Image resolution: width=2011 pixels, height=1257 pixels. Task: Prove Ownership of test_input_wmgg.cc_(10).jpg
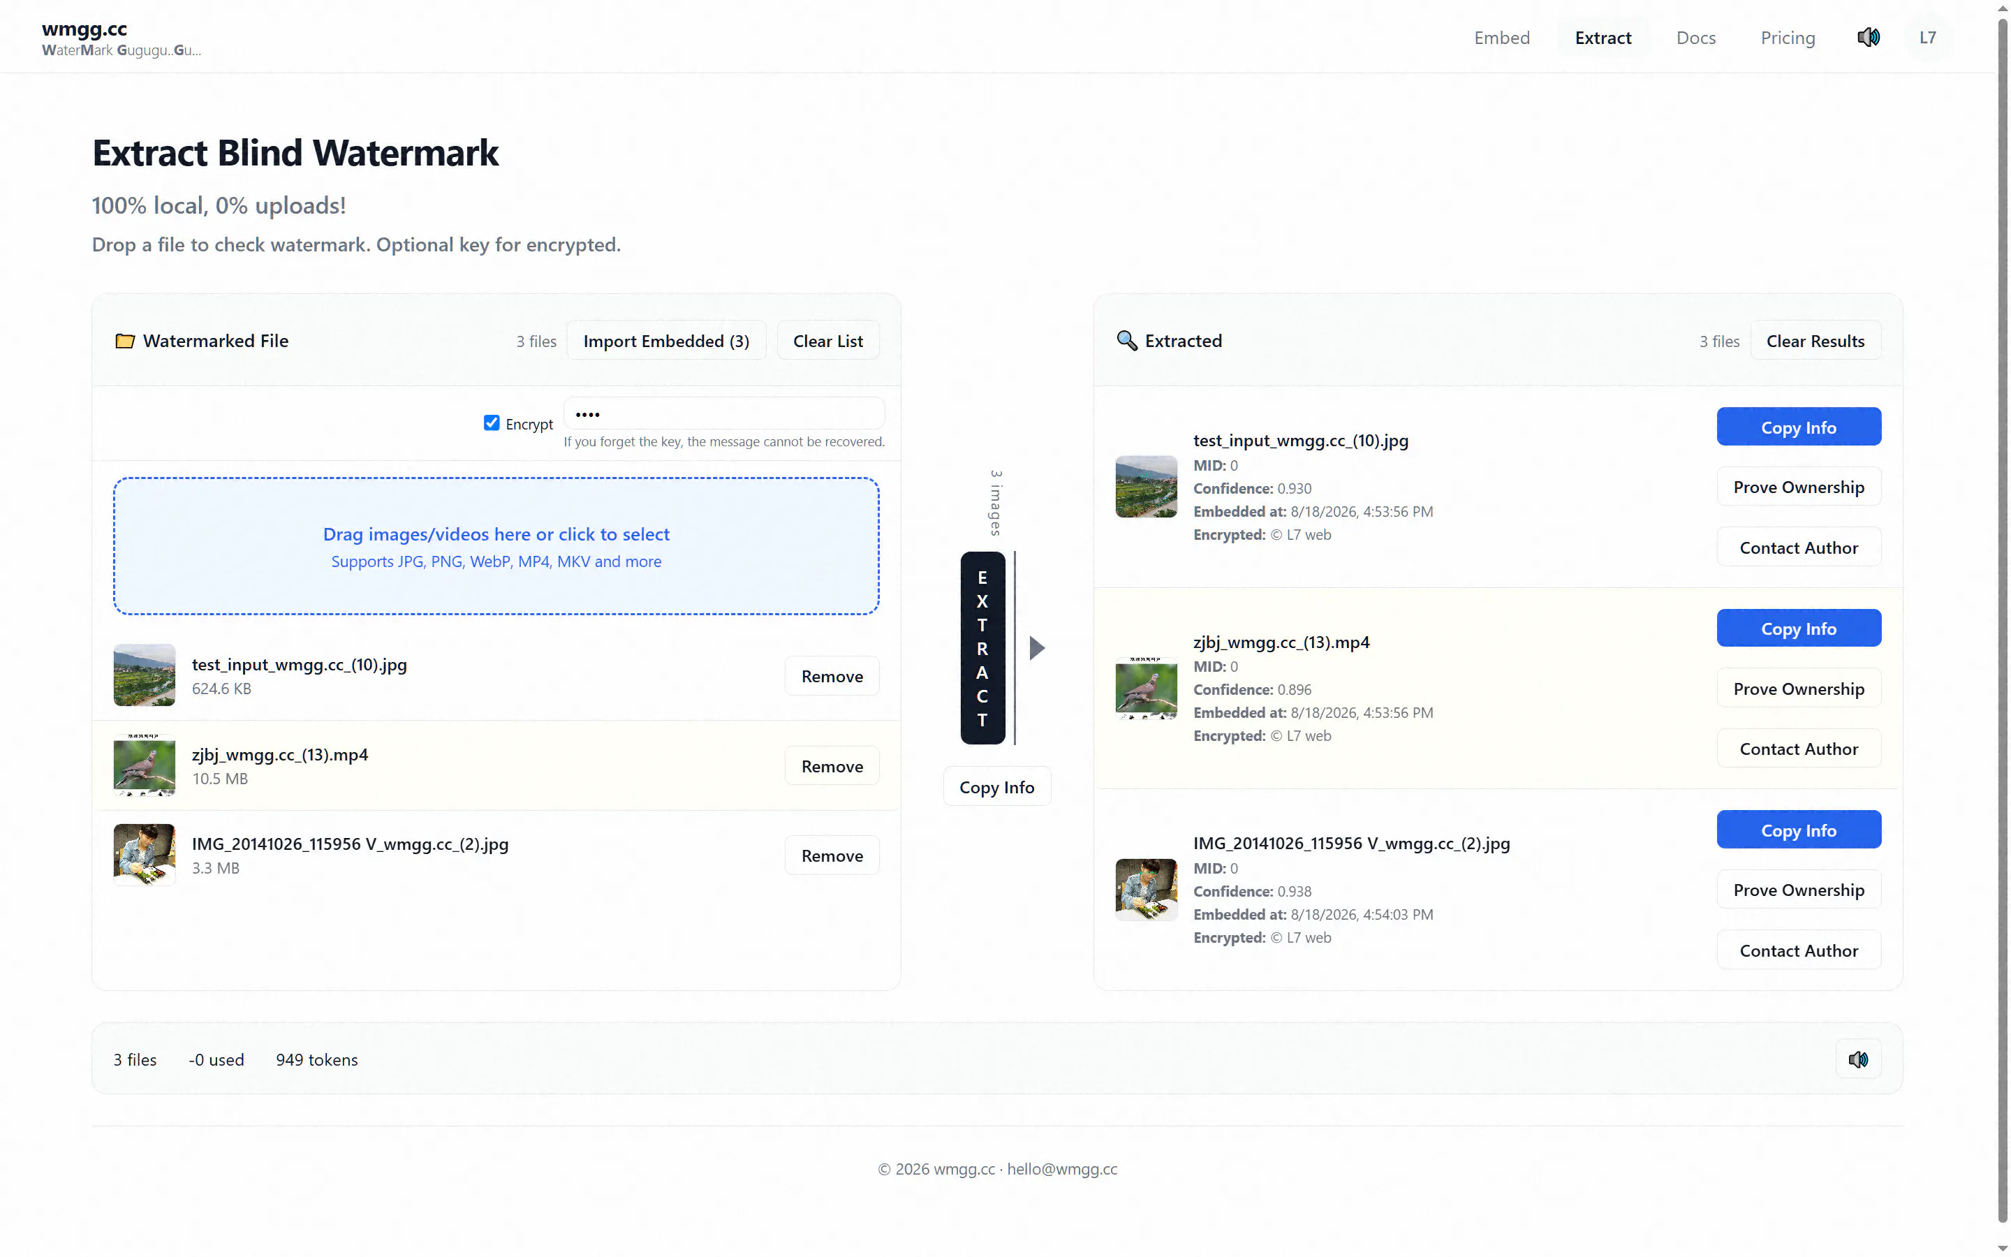[1798, 487]
